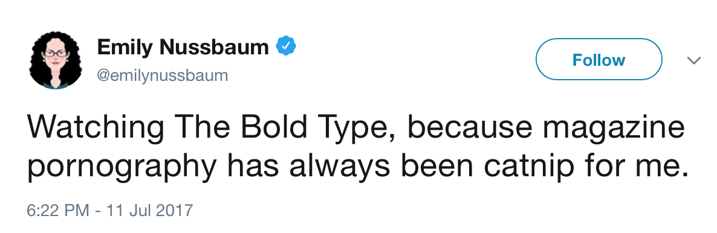Expand the tweet options chevron arrow
Screen dimensions: 717x233
(x=693, y=60)
